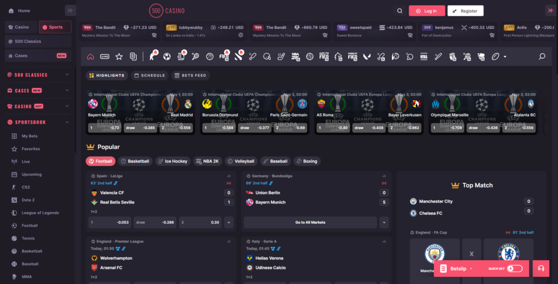Screen dimensions: 558x284
Task: Select the Ice Hockey popular filter chip
Action: coord(173,161)
